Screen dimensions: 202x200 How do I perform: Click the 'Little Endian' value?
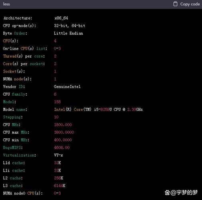point(68,33)
